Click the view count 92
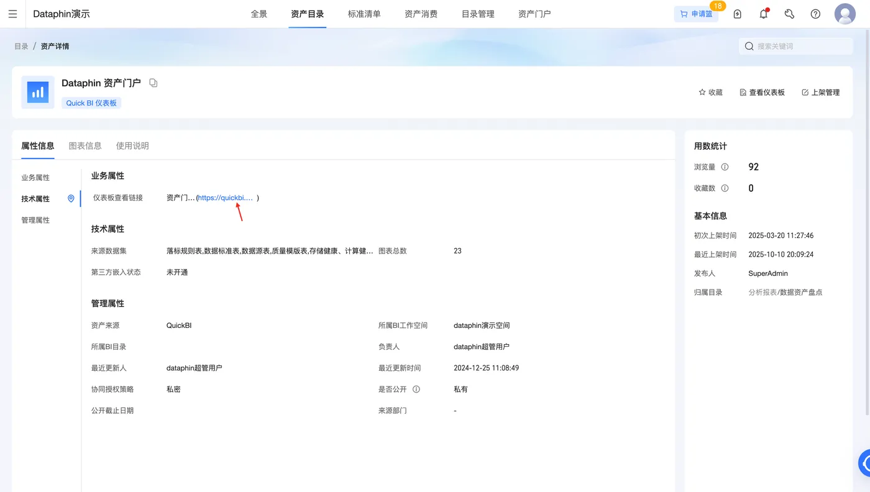 point(753,167)
